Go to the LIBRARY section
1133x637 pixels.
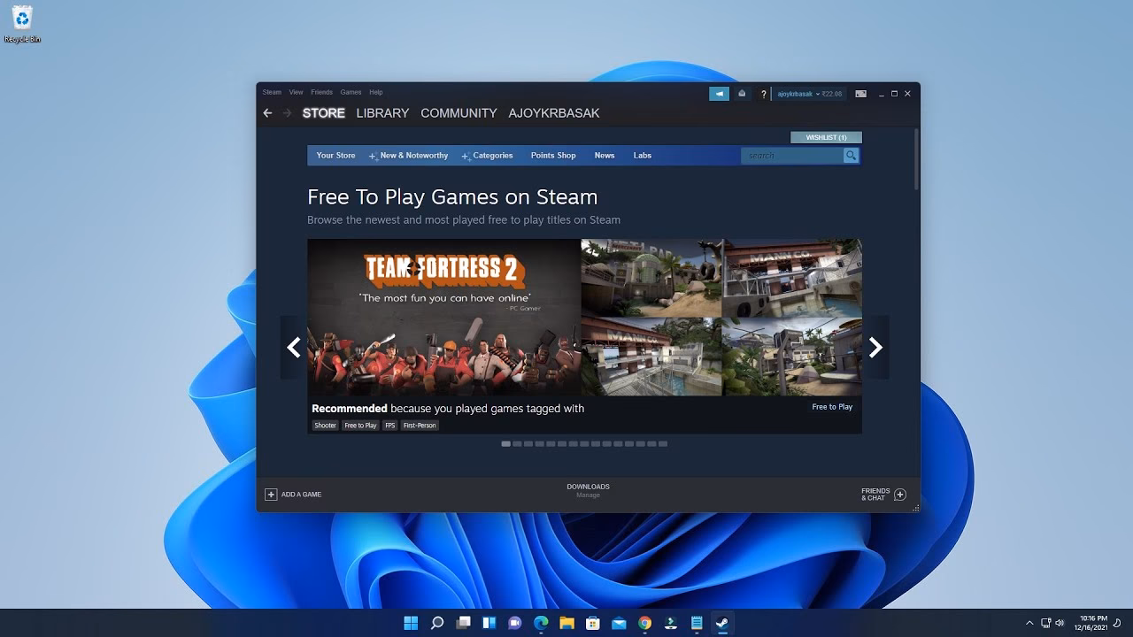click(x=382, y=113)
